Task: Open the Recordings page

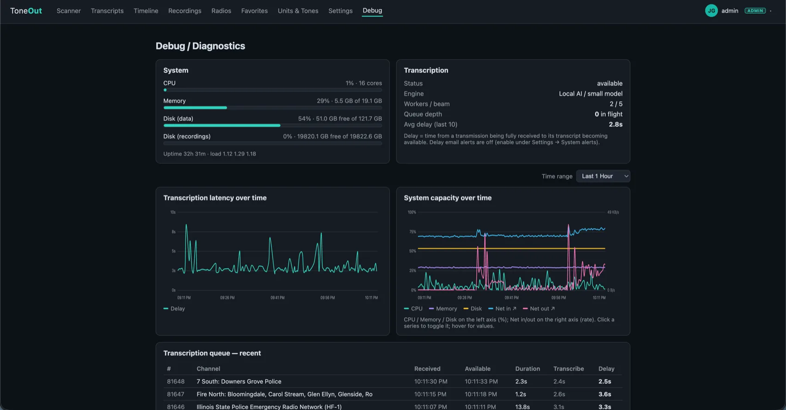Action: coord(184,11)
